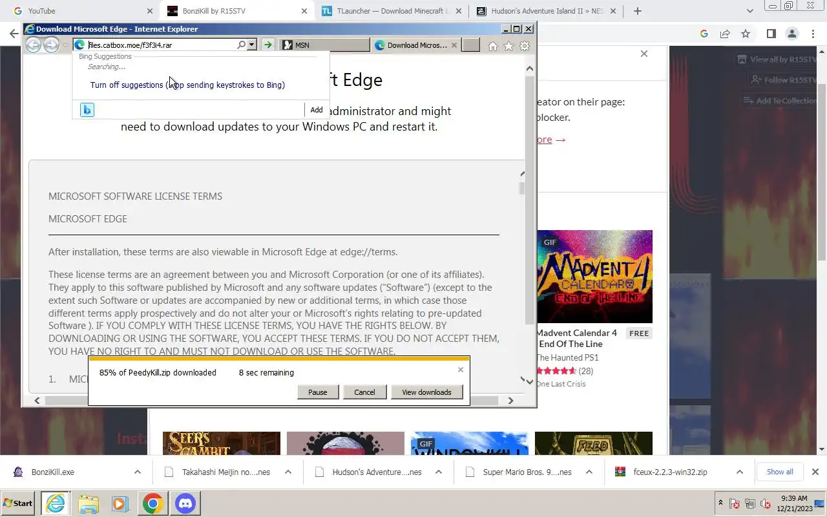Click the search magnifier in IE address bar
This screenshot has height=517, width=827.
coord(242,45)
